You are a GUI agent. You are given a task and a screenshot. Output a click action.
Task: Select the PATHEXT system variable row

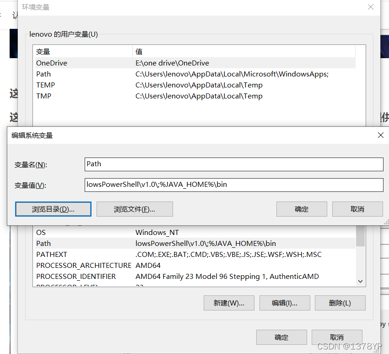pos(195,254)
